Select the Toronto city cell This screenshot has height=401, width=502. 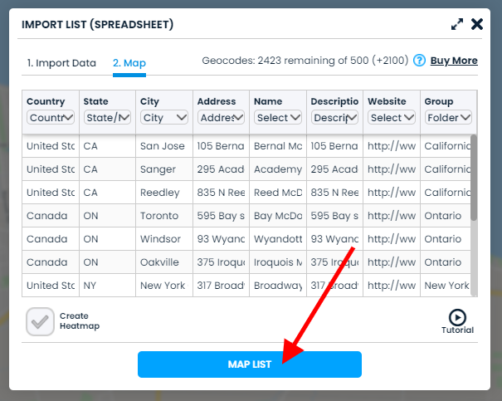(160, 216)
